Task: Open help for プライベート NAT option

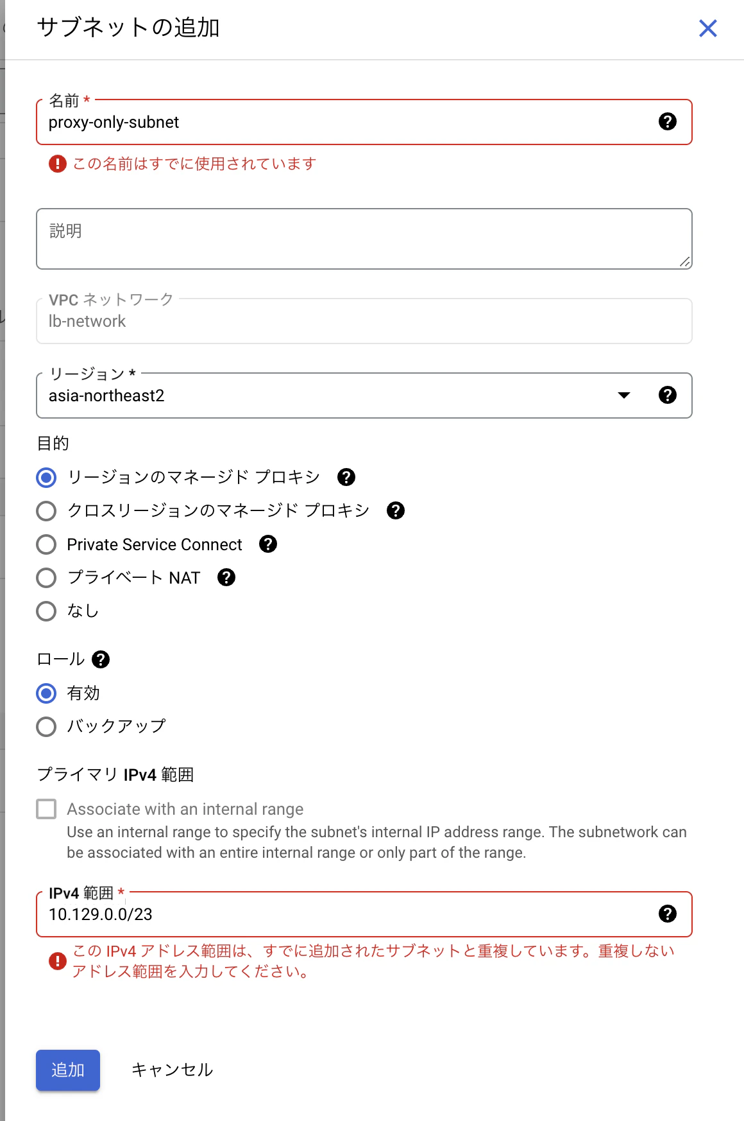Action: coord(226,578)
